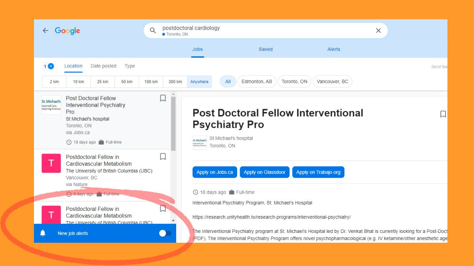
Task: Bookmark the second Cardiovascular Metabolism listing
Action: point(163,208)
